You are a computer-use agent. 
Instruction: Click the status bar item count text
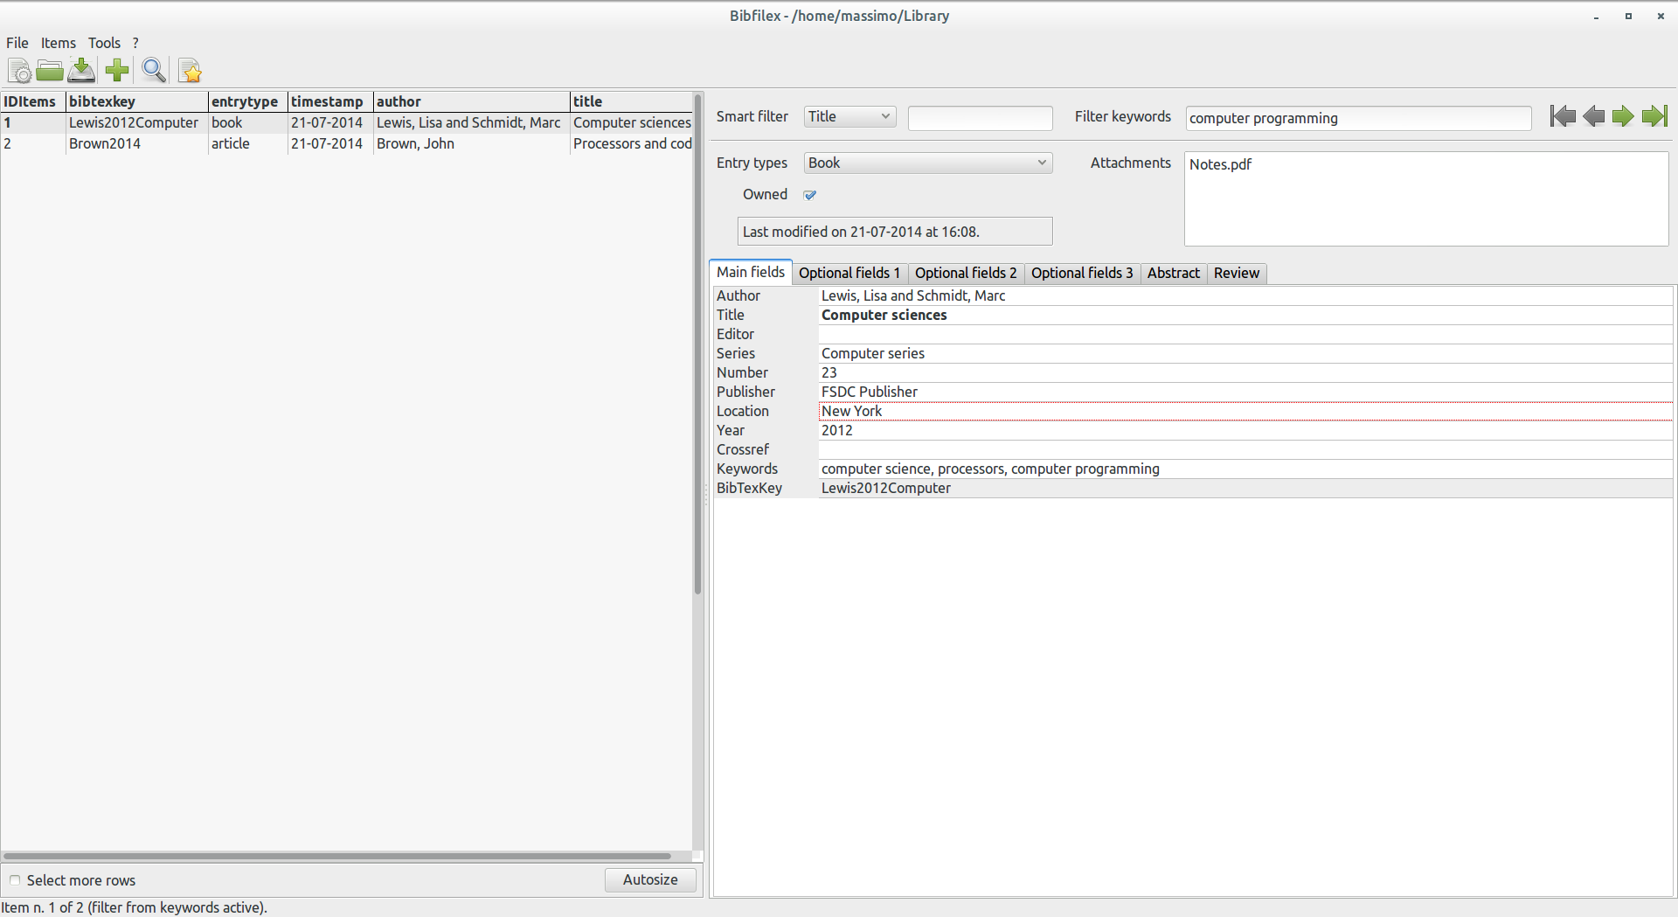[x=135, y=907]
